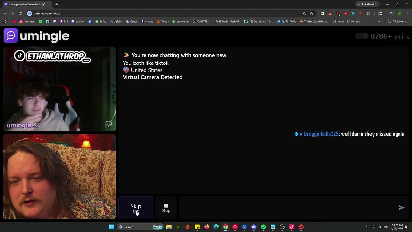412x232 pixels.
Task: Open the Windows Start menu
Action: (x=111, y=227)
